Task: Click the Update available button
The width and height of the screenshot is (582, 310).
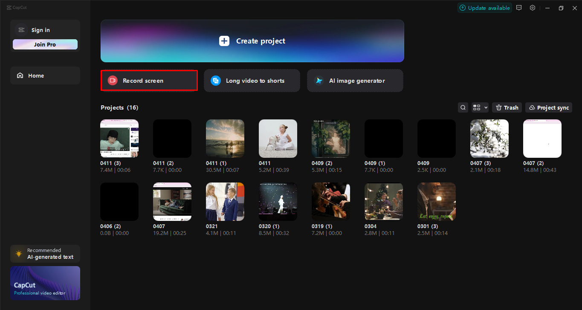Action: (x=485, y=8)
